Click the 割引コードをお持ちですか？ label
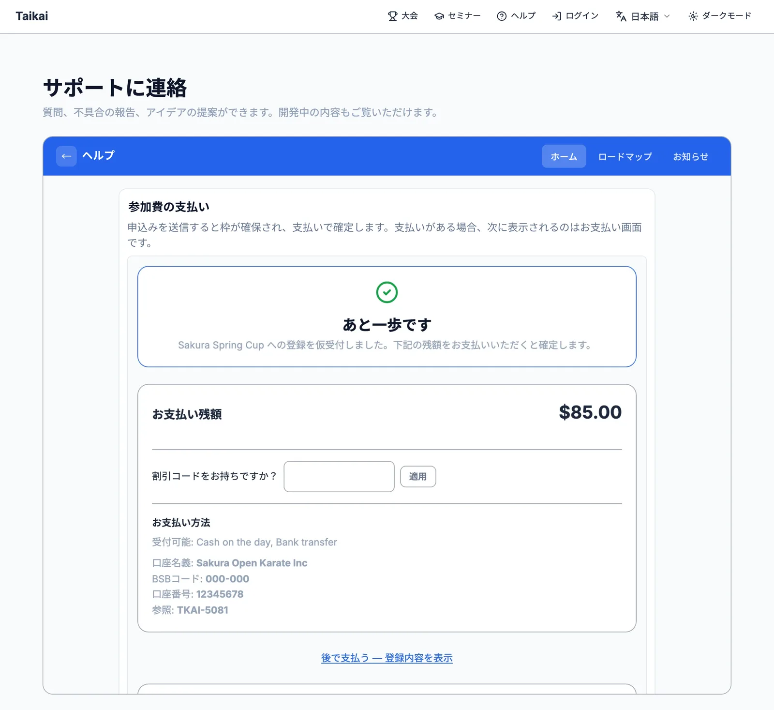 215,476
